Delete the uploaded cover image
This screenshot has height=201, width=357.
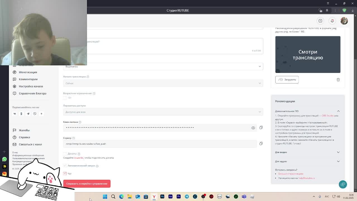point(338,80)
